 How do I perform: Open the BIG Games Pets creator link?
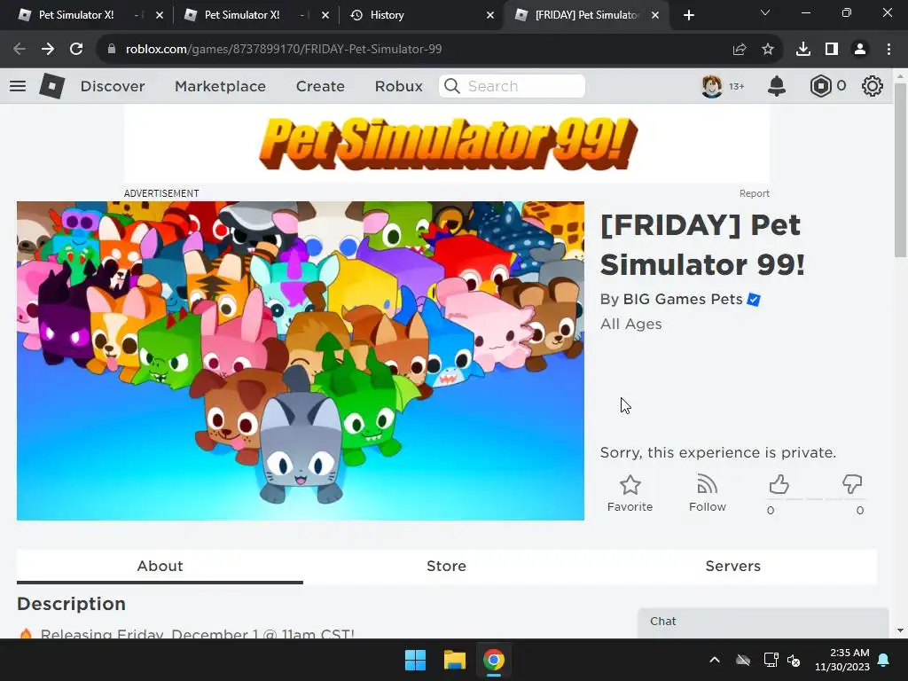(683, 300)
